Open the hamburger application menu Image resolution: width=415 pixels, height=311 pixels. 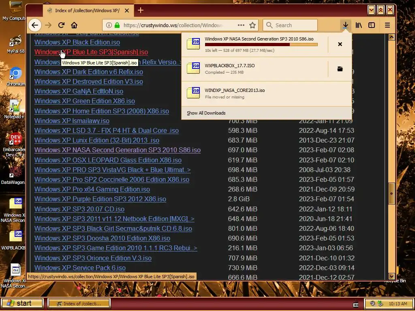[387, 25]
